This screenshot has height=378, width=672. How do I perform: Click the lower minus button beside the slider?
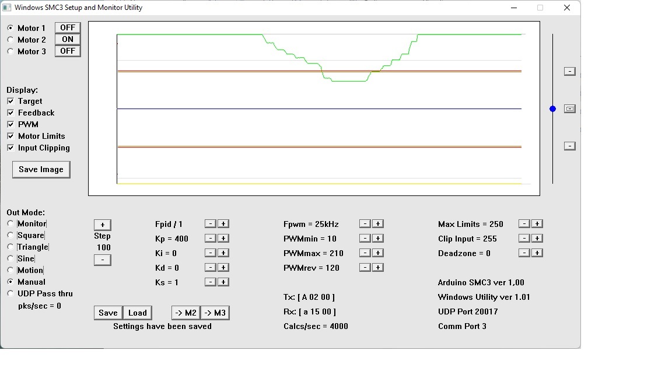(x=569, y=146)
